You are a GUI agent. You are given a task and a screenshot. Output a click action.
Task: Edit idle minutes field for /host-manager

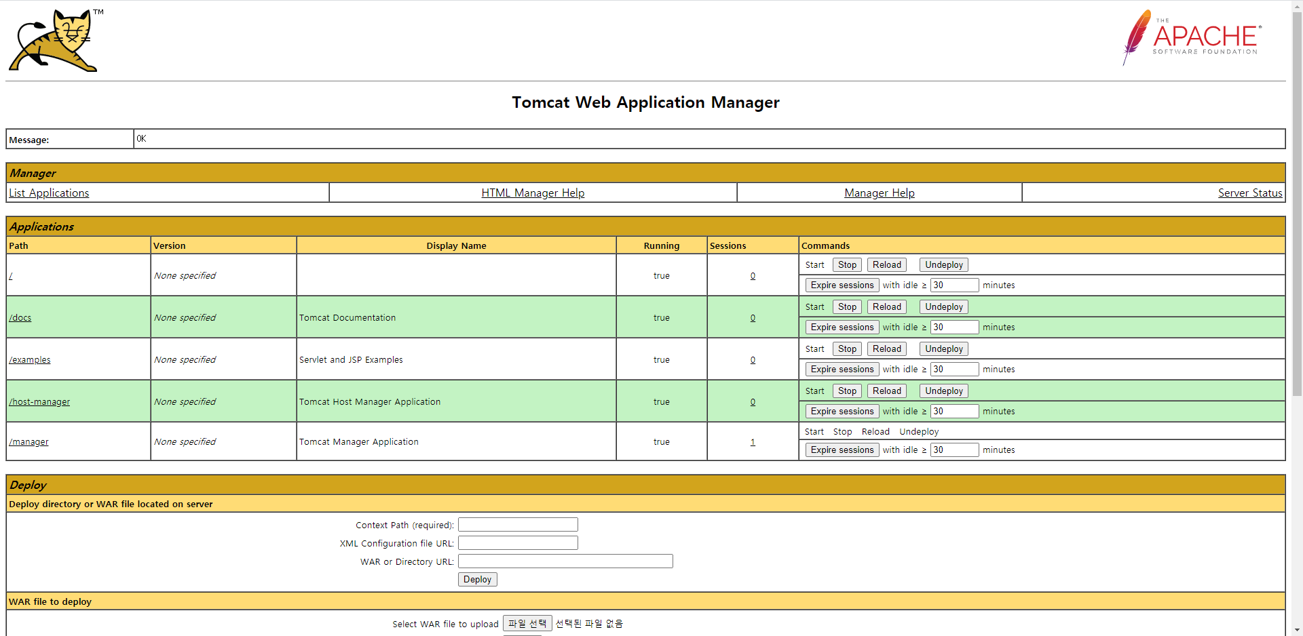point(954,412)
